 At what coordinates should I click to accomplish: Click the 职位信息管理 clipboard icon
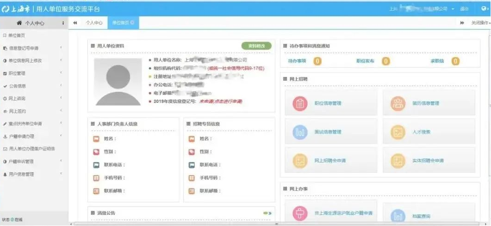coord(300,103)
